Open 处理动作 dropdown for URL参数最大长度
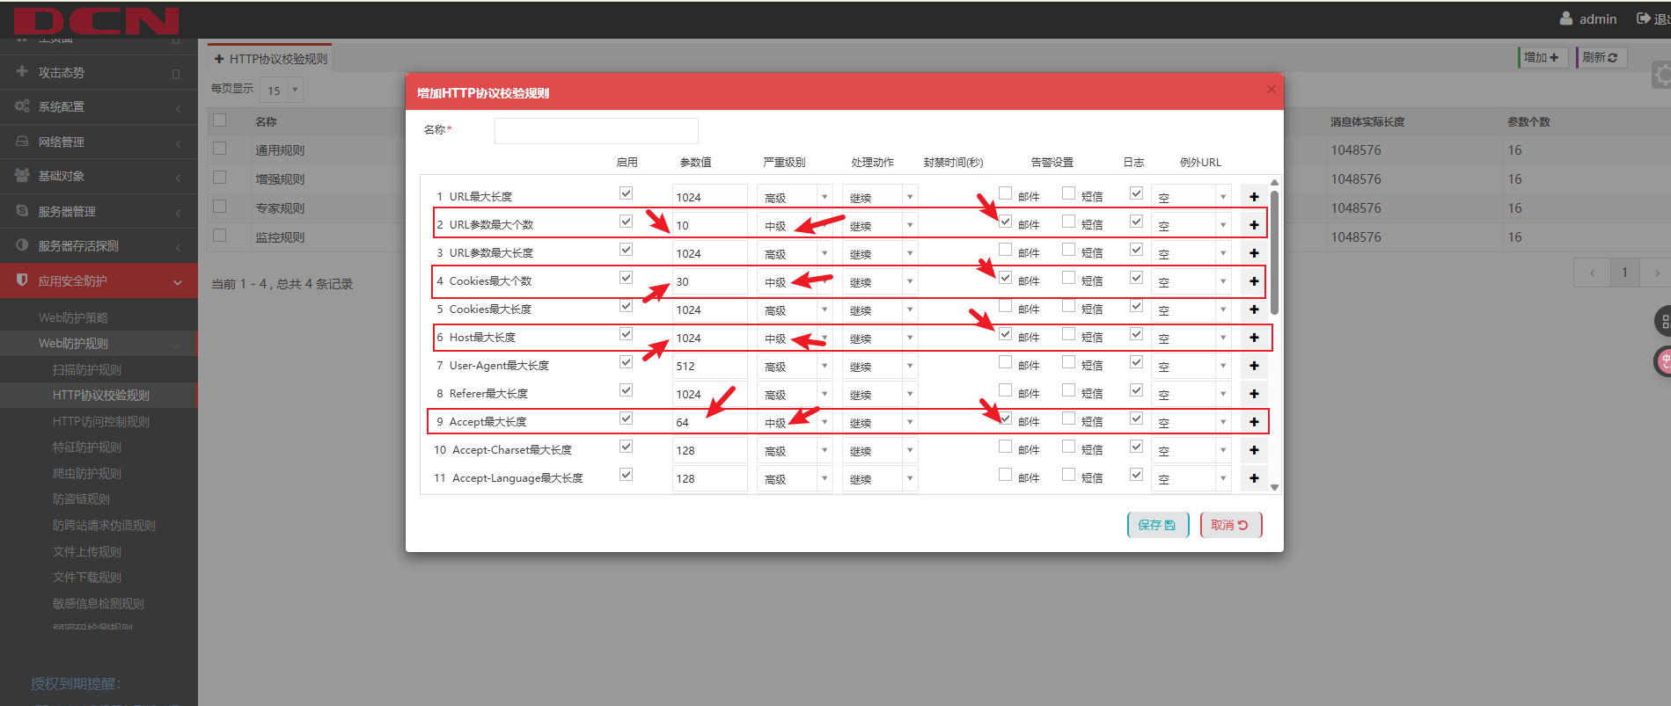Viewport: 1671px width, 706px height. point(880,253)
